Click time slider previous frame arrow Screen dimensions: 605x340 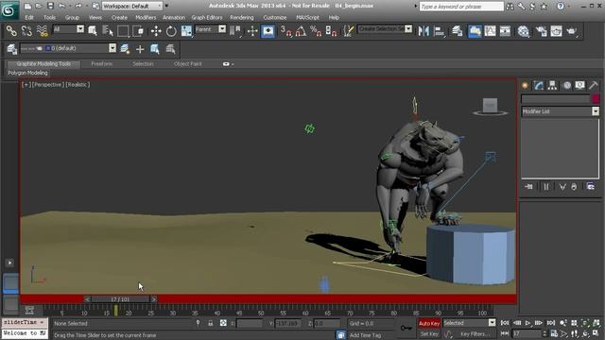pos(87,299)
